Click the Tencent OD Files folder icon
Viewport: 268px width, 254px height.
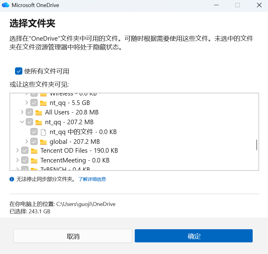34,150
